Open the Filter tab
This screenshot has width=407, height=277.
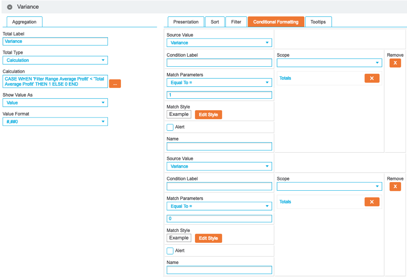coord(236,22)
